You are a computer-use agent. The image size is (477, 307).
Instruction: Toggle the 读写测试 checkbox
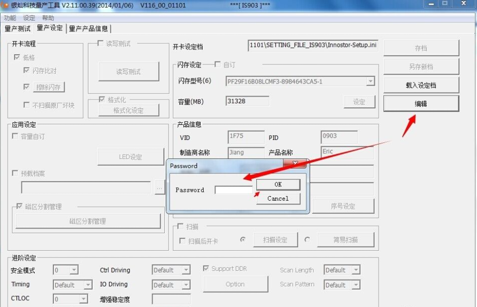[100, 44]
